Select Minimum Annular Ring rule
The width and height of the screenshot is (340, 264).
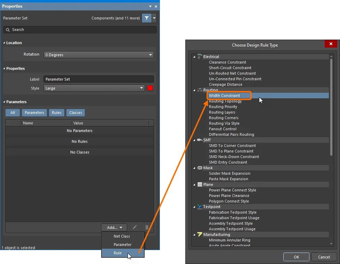point(229,240)
